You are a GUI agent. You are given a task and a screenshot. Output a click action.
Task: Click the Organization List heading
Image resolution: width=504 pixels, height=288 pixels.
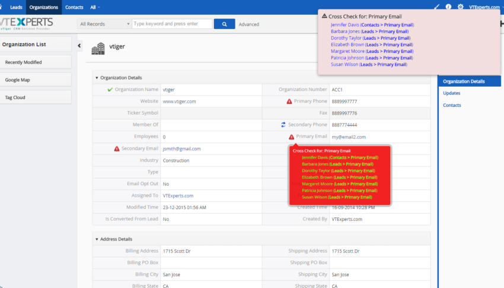point(24,45)
